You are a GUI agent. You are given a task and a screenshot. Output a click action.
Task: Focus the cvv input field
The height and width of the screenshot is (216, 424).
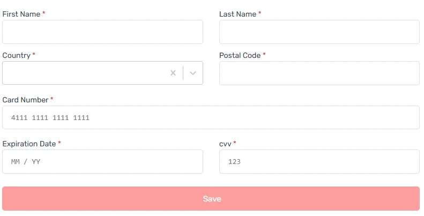pos(319,161)
